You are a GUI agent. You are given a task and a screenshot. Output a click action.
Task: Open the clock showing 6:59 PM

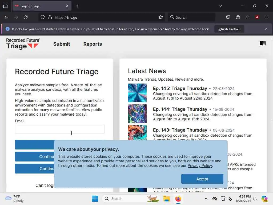click(x=243, y=199)
